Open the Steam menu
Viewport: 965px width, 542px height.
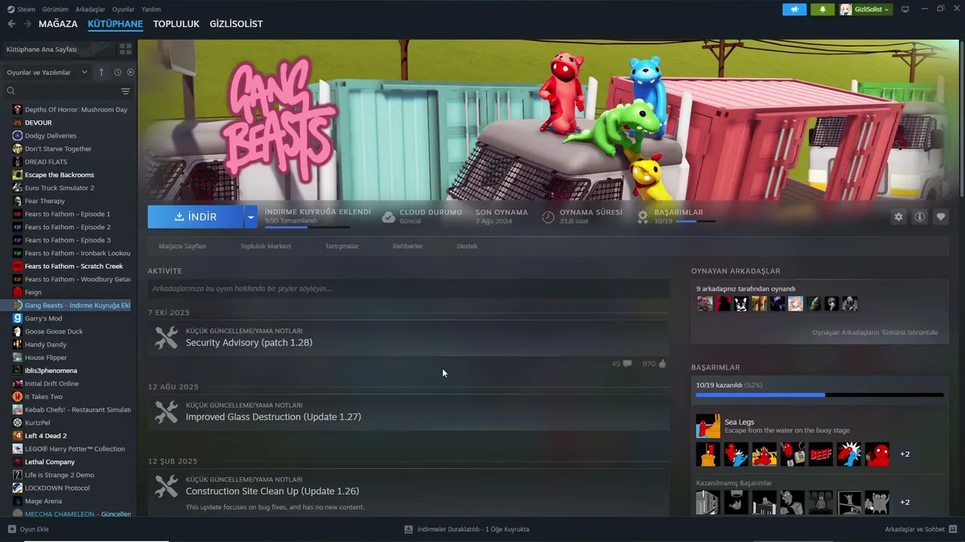coord(22,9)
